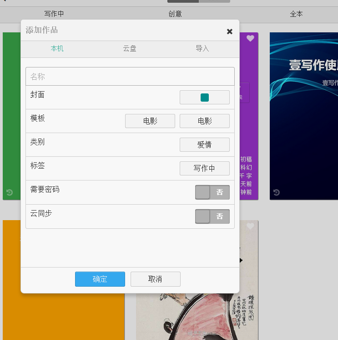Viewport: 338px width, 340px height.
Task: Select the 本机 tab
Action: (57, 49)
